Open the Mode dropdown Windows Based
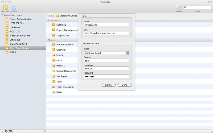The height and width of the screenshot is (133, 213). pos(106,53)
